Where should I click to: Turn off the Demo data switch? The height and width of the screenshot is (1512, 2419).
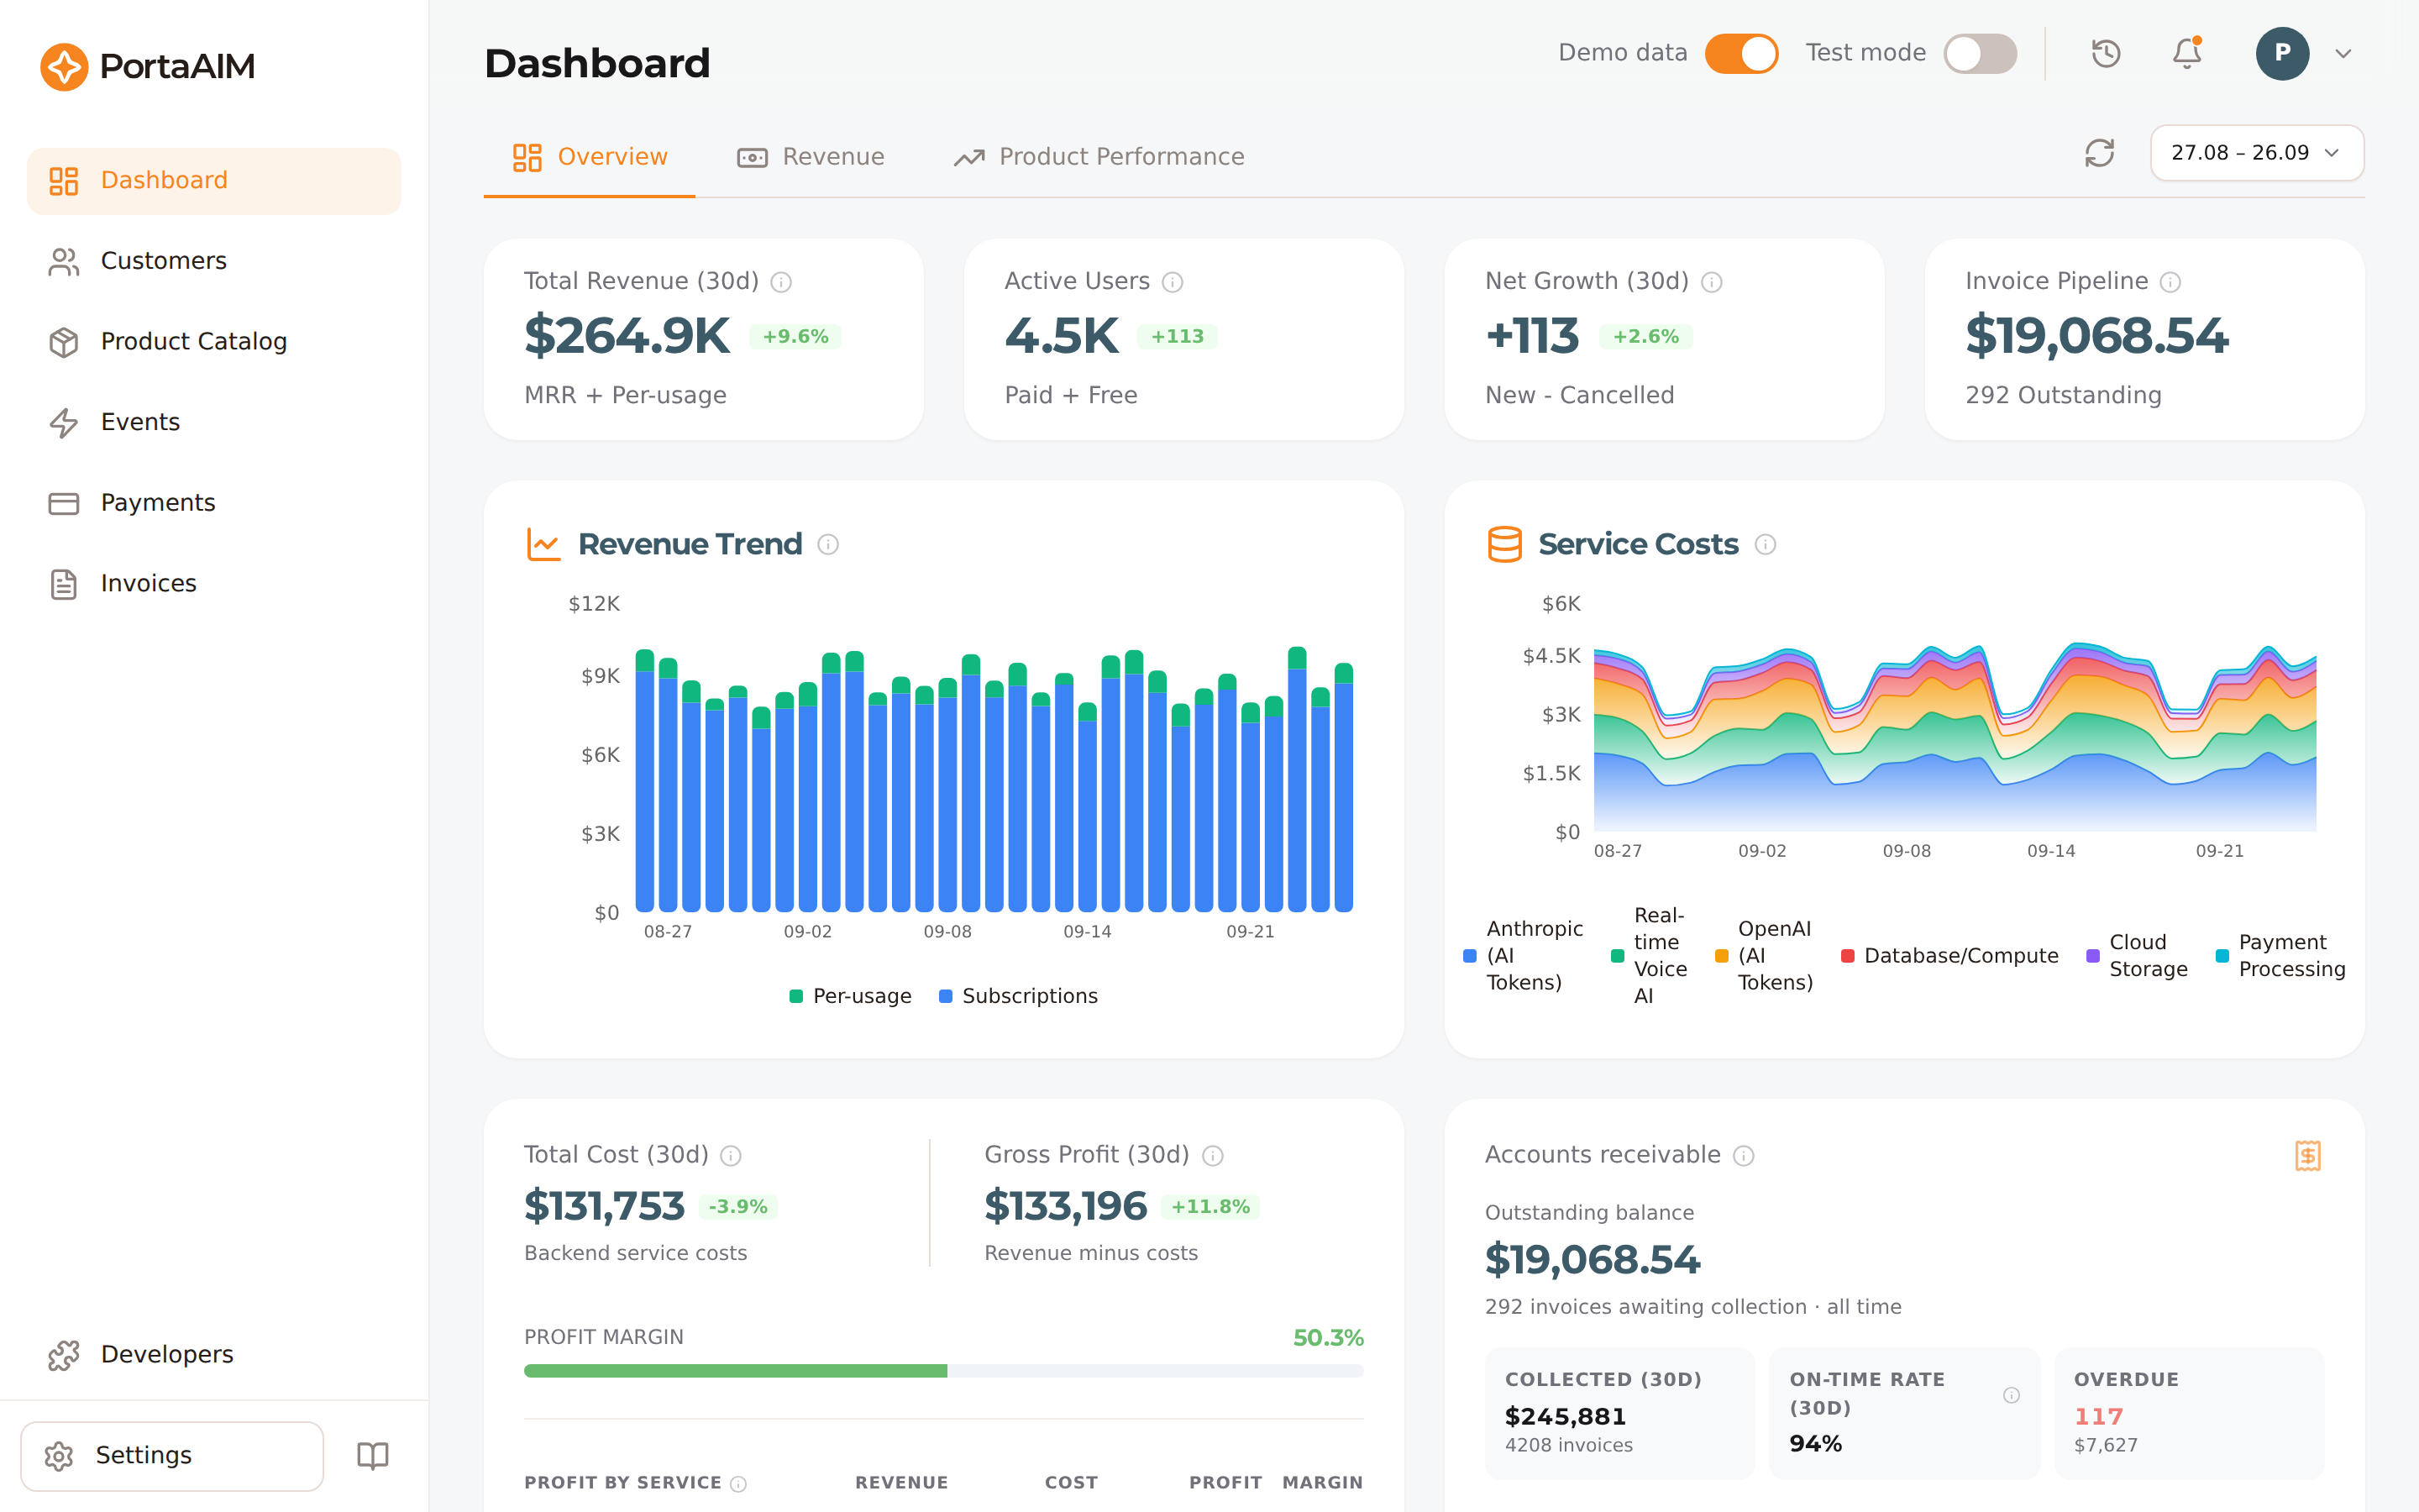pos(1741,53)
